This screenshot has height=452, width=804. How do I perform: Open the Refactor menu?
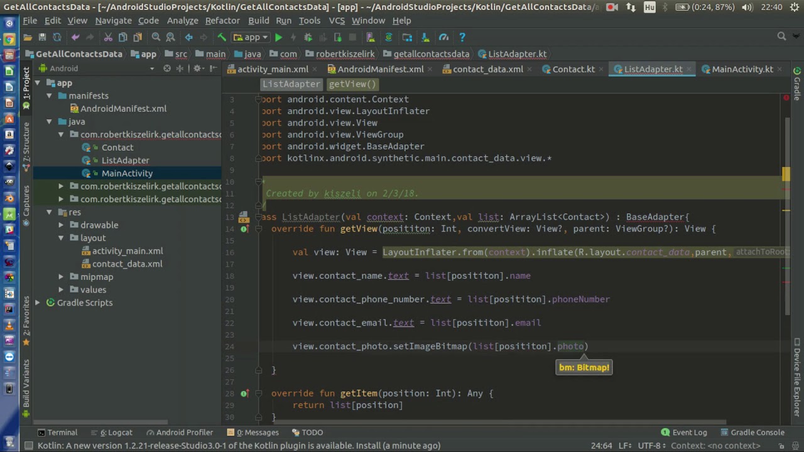pos(222,20)
